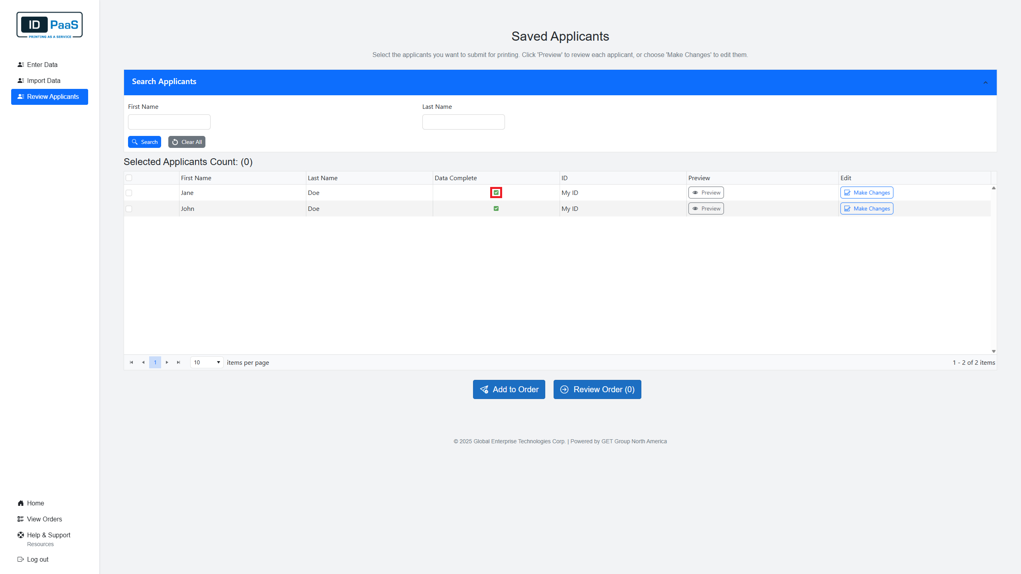The width and height of the screenshot is (1021, 574).
Task: Check the John Doe row checkbox
Action: point(129,209)
